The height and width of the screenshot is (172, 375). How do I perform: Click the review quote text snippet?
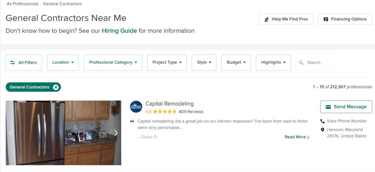click(222, 124)
